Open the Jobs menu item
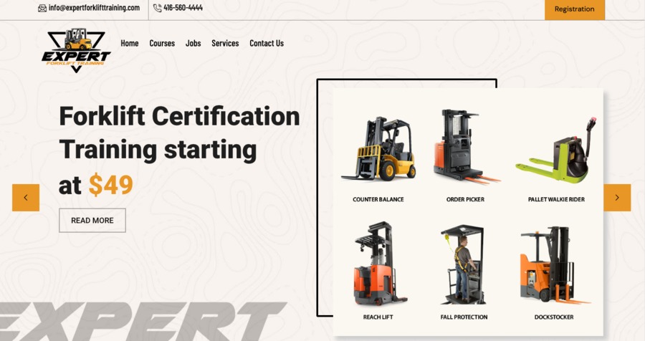Viewport: 645px width, 341px height. pos(193,43)
